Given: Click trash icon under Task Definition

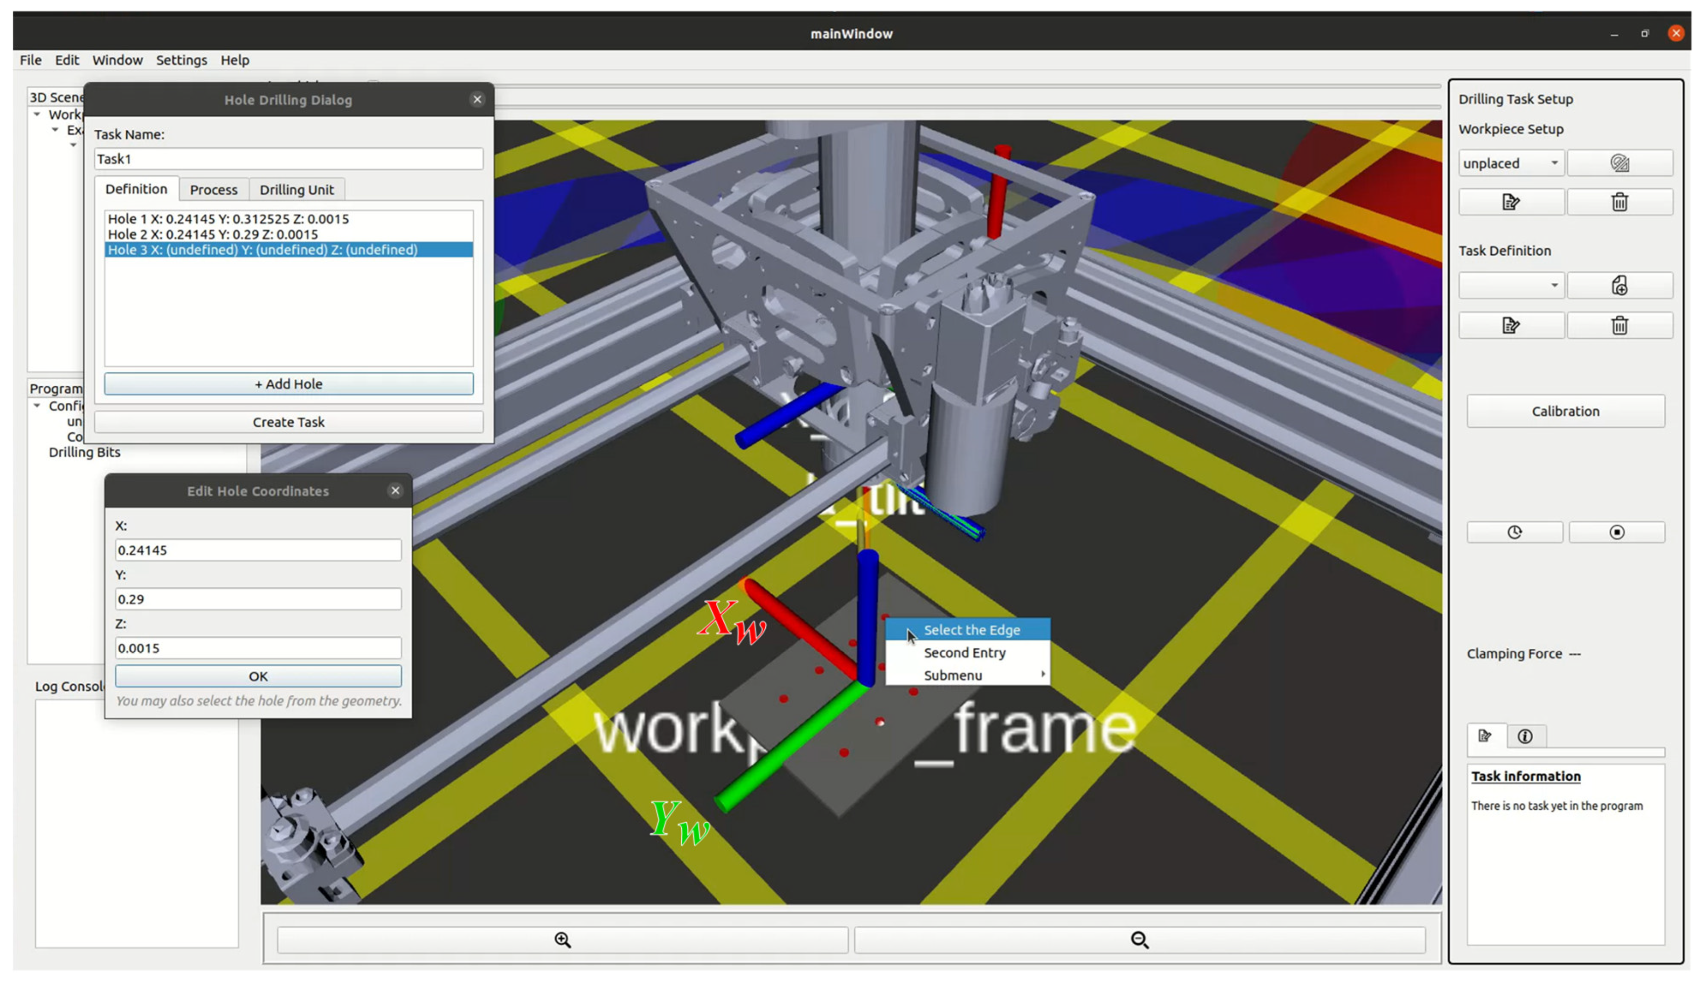Looking at the screenshot, I should pyautogui.click(x=1619, y=326).
